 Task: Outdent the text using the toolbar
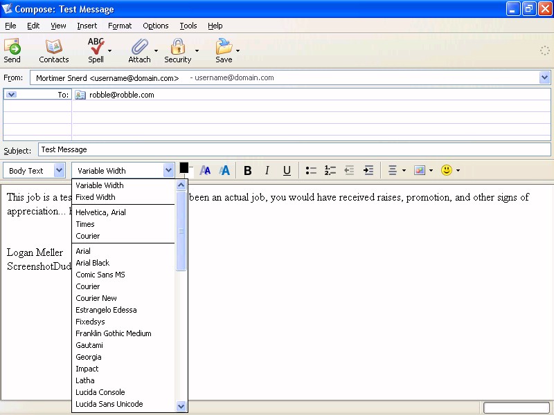click(x=349, y=171)
